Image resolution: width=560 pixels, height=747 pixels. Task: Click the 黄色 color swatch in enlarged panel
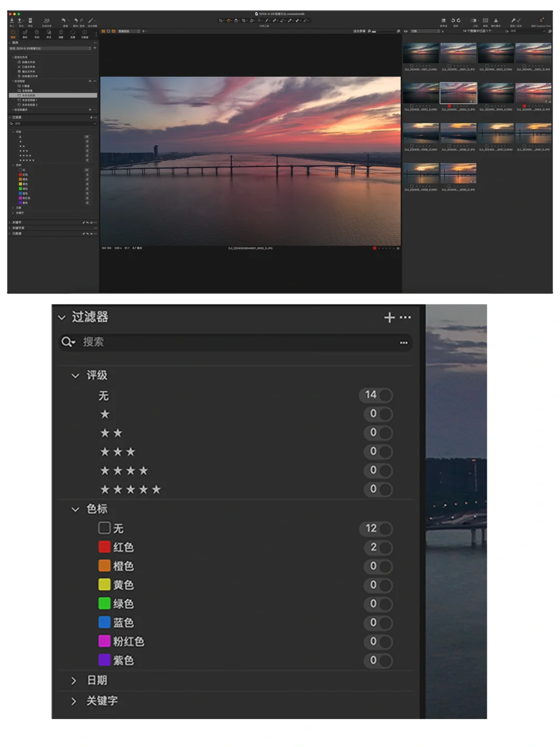[x=104, y=585]
